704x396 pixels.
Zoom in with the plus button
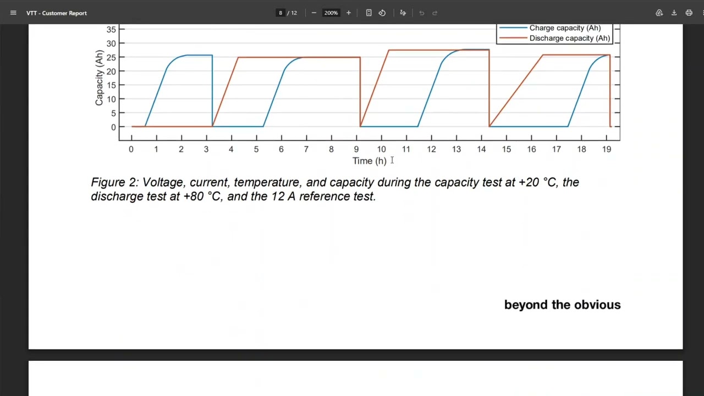pos(348,13)
